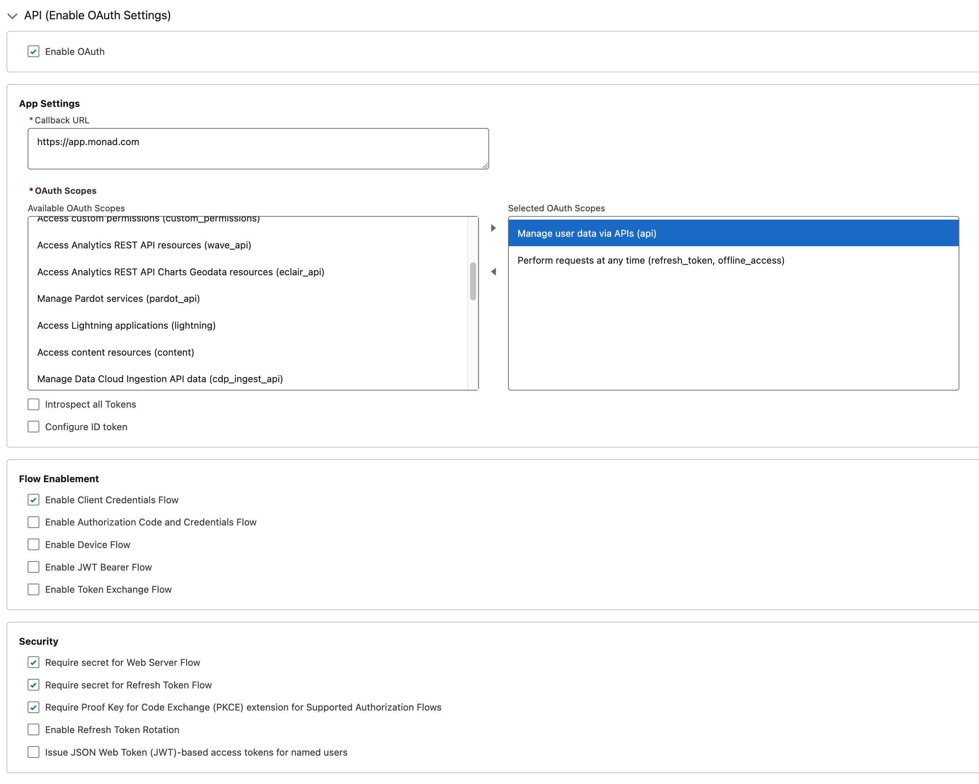
Task: Select the refresh_token, offline_access selected scope
Action: (650, 260)
